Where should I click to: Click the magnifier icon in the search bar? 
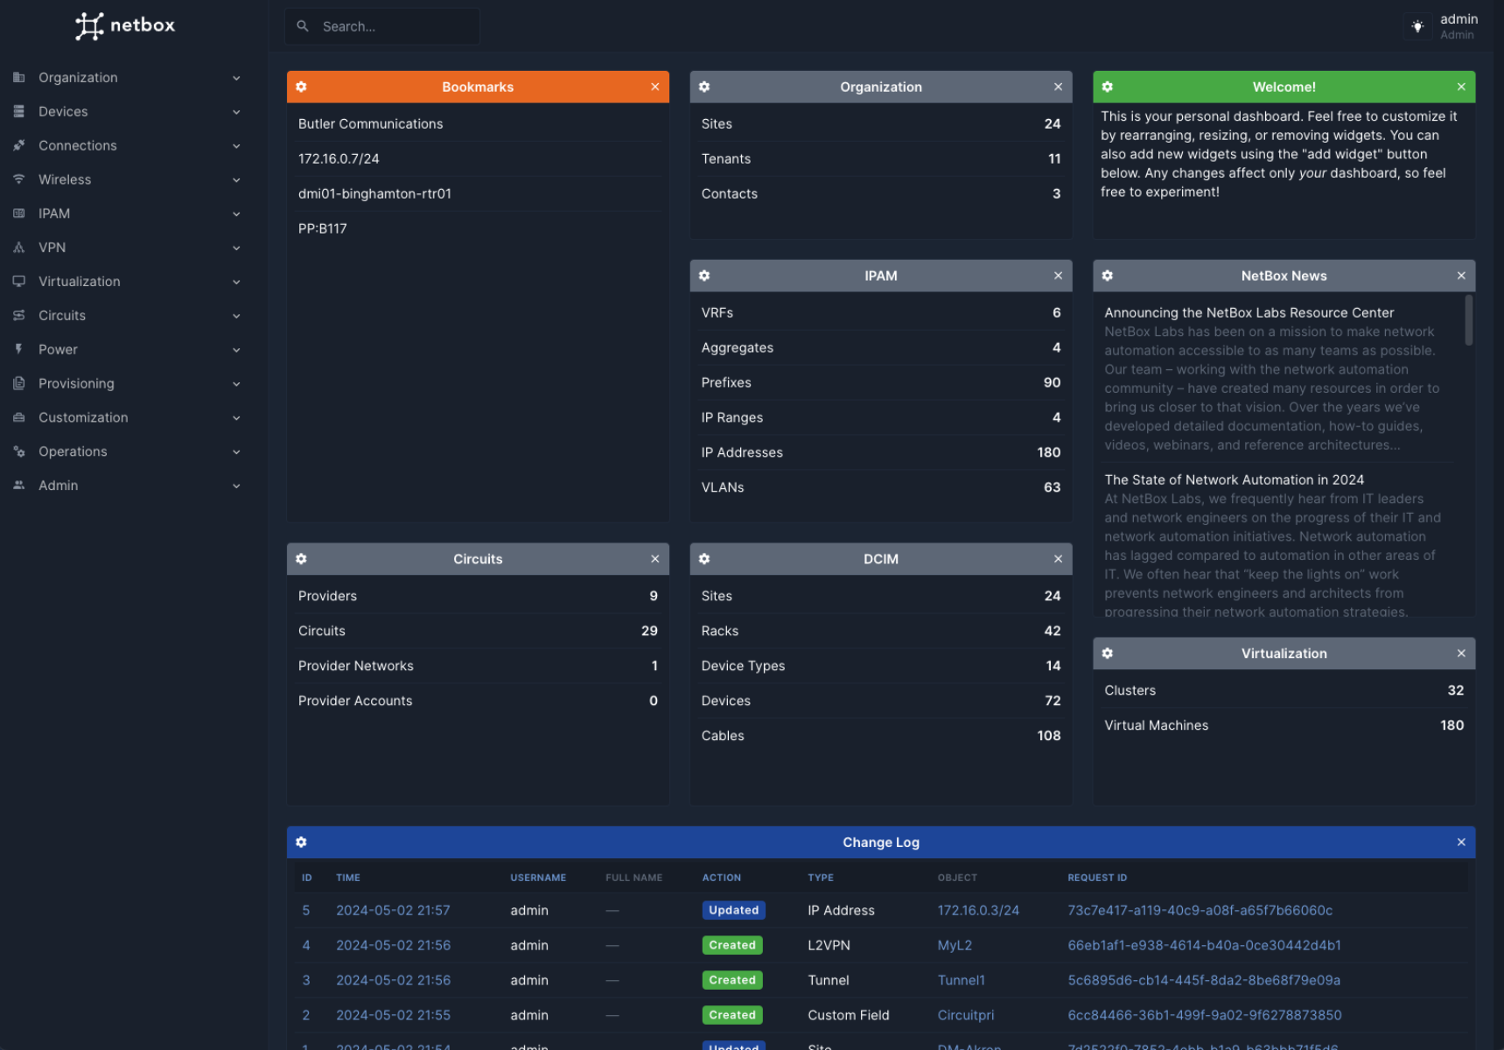point(302,26)
